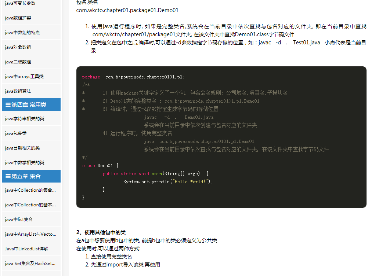Open the java中Collection的集合... sidebar item
This screenshot has width=368, height=276.
(30, 190)
